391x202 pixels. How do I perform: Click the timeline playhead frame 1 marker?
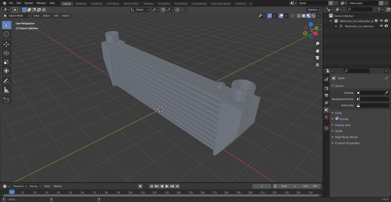coord(12,192)
